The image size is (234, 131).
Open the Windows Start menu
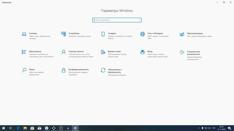[4, 128]
